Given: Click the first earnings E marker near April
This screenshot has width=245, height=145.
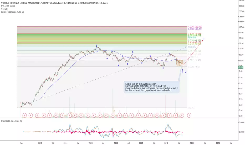Looking at the screenshot, I should click(24, 115).
